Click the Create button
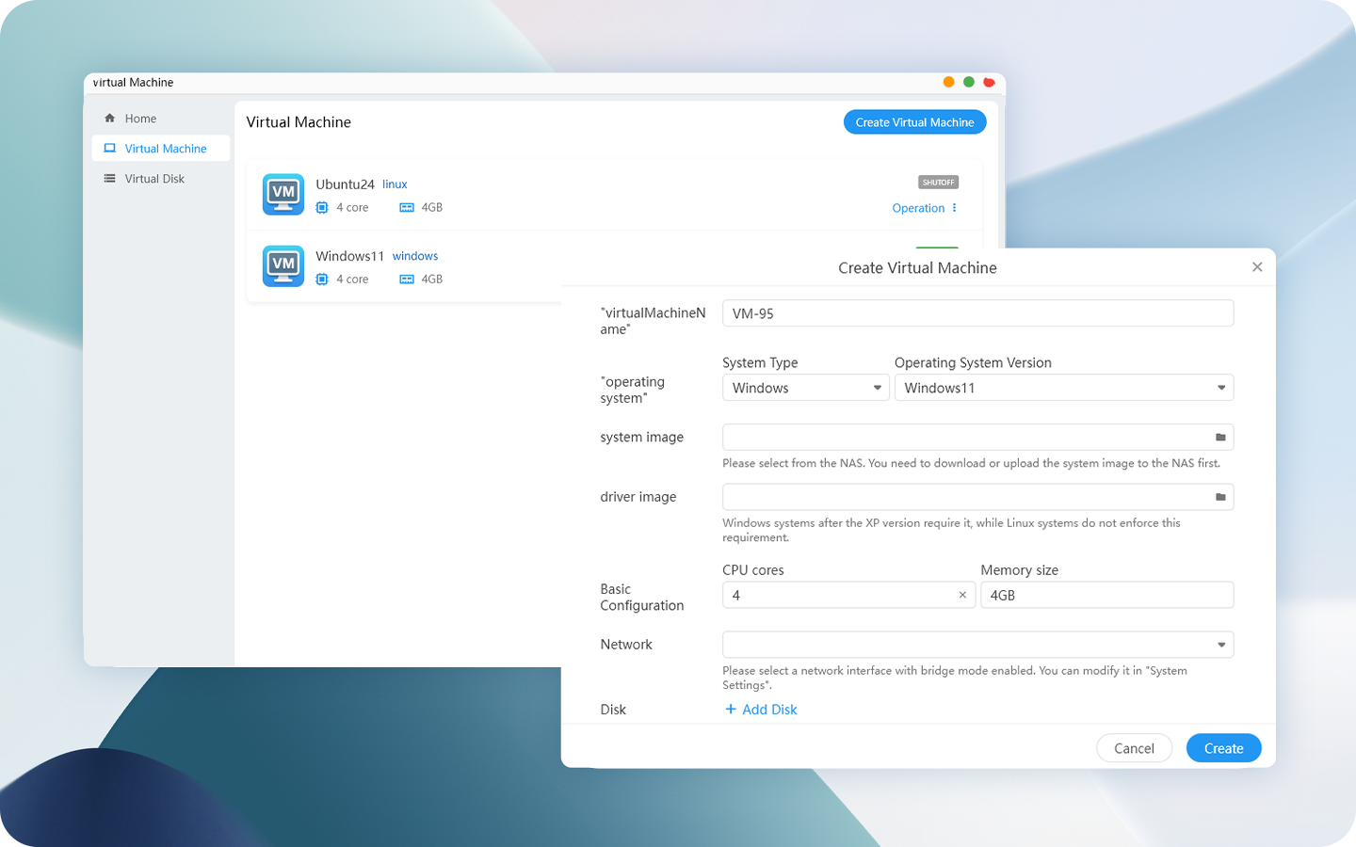Viewport: 1356px width, 847px height. coord(1223,748)
